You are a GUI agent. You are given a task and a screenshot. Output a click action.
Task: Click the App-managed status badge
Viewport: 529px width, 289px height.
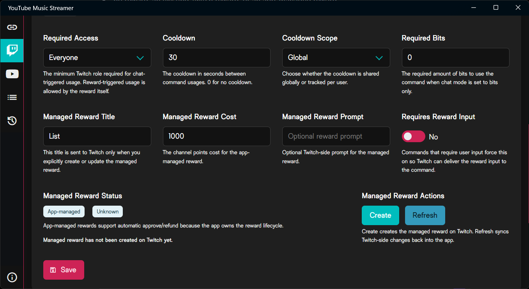(x=64, y=211)
